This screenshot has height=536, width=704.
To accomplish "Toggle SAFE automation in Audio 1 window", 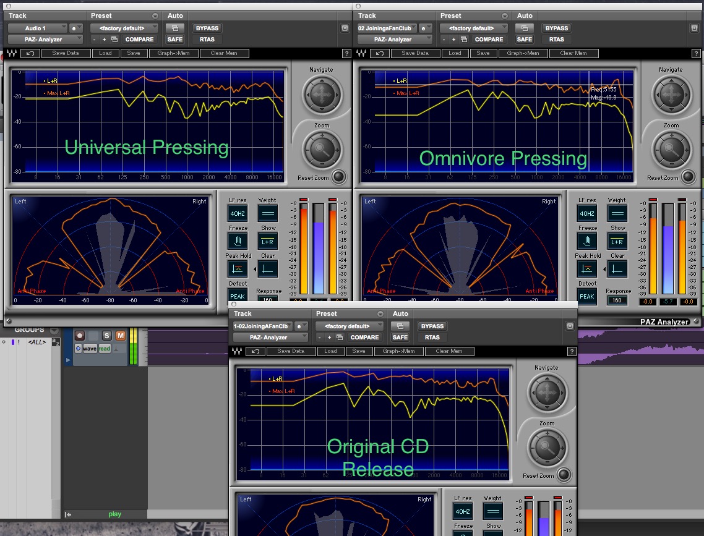I will tap(175, 40).
